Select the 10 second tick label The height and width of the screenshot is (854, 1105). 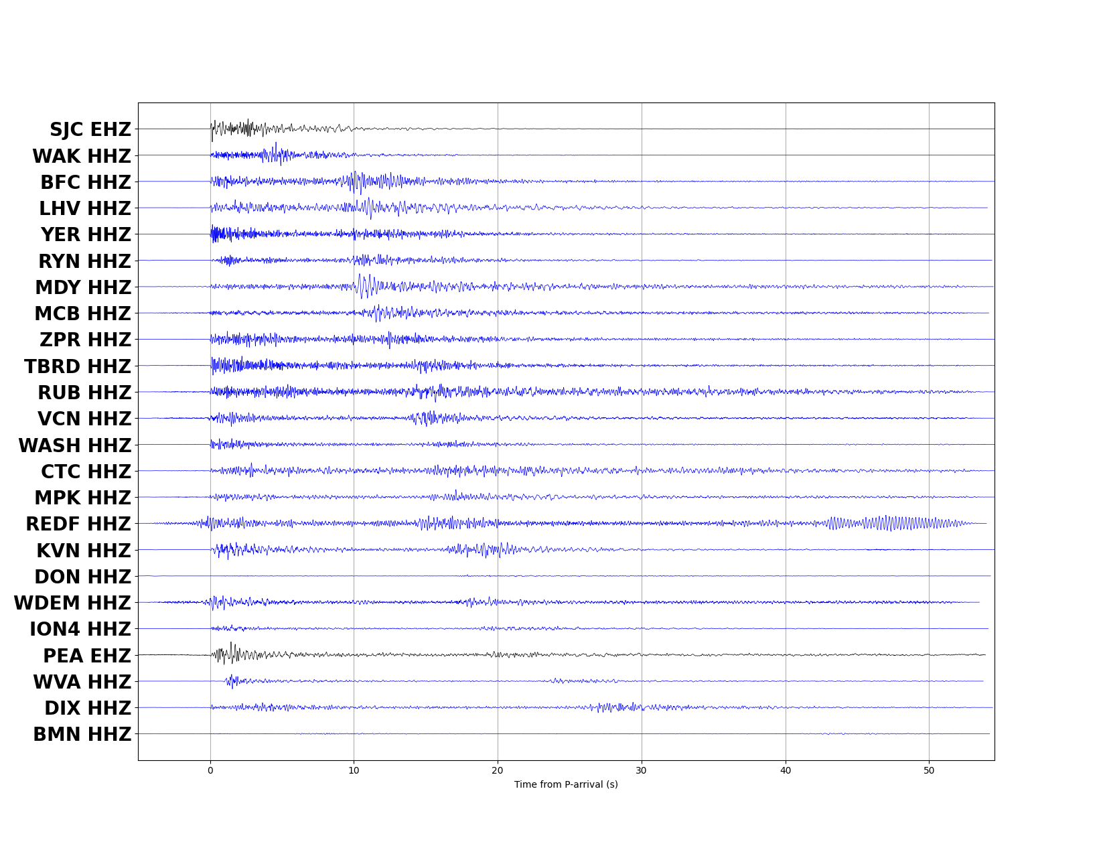(x=354, y=770)
